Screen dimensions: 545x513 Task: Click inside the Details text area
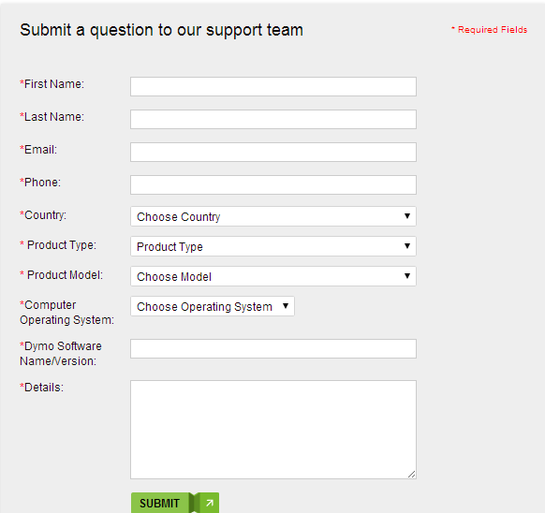pyautogui.click(x=273, y=430)
